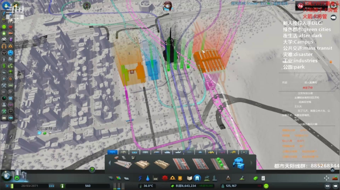340x190 pixels.
Task: Open the Zoning tool menu
Action: point(119,178)
